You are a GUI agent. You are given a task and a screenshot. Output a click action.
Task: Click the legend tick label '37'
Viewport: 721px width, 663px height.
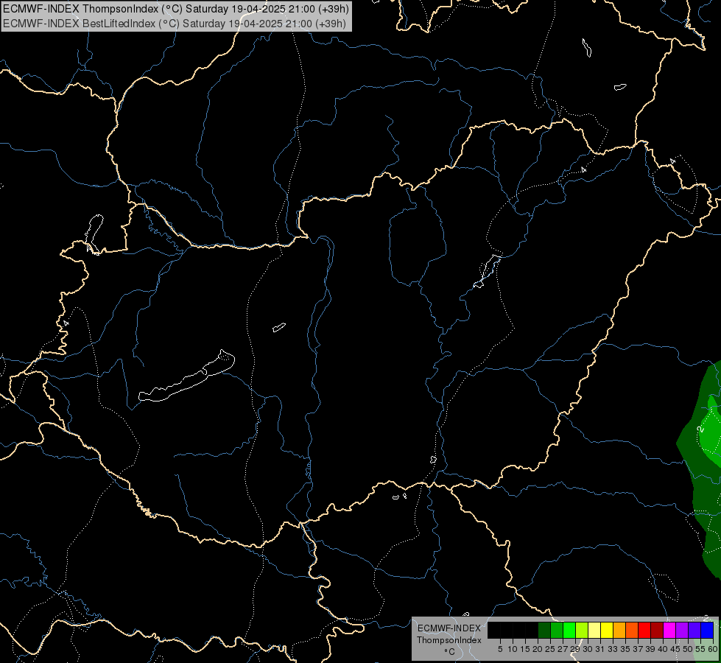click(639, 649)
